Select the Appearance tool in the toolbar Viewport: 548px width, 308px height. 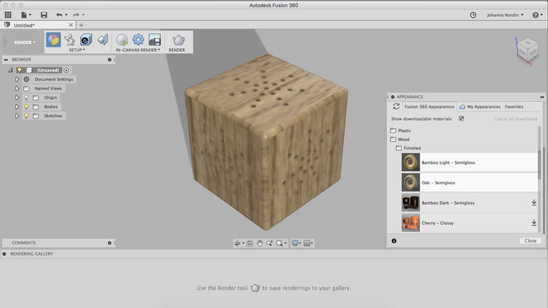(53, 40)
